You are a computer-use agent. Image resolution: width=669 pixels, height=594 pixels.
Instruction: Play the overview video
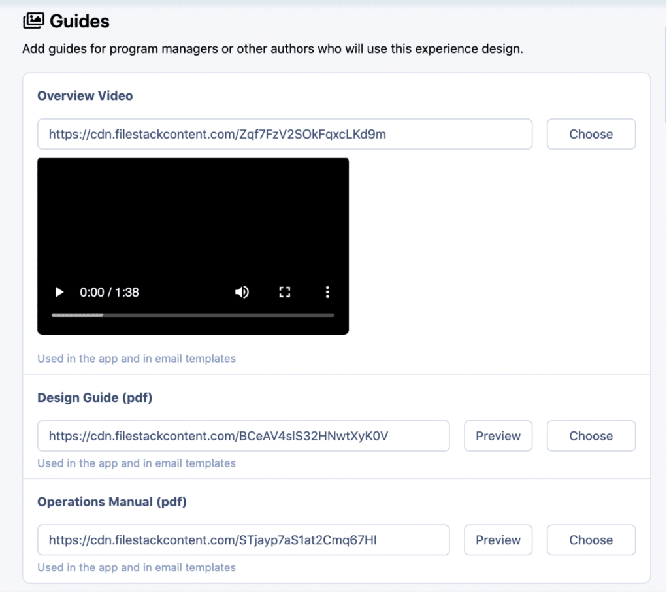[59, 292]
